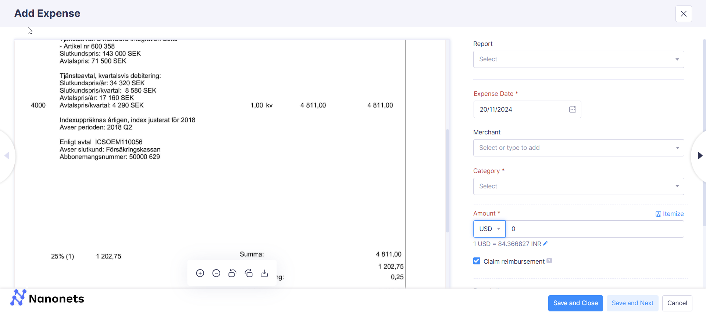Zoom out of the receipt document

[x=216, y=273]
